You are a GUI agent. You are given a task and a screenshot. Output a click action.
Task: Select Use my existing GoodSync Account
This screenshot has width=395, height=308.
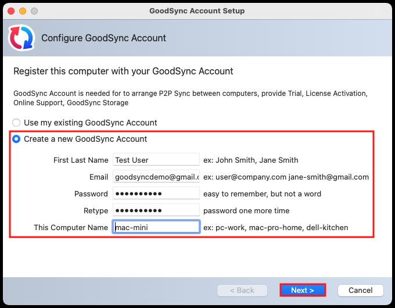coord(17,123)
